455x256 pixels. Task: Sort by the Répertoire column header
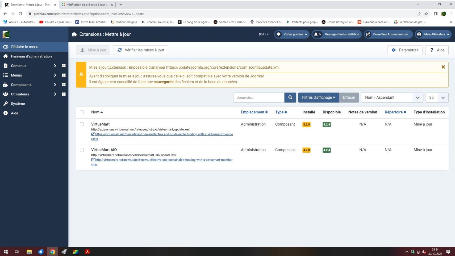pyautogui.click(x=395, y=112)
